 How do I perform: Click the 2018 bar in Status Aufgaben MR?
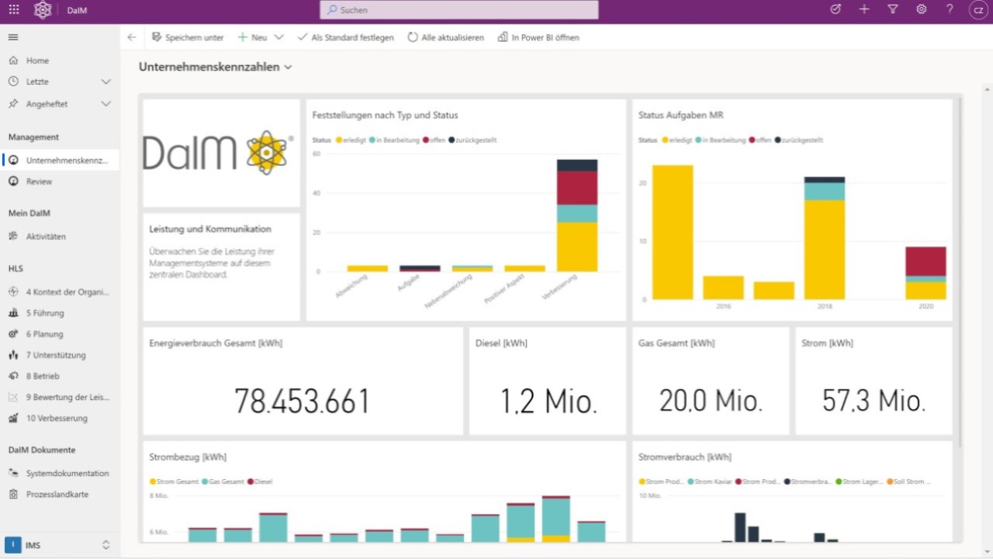click(x=825, y=238)
